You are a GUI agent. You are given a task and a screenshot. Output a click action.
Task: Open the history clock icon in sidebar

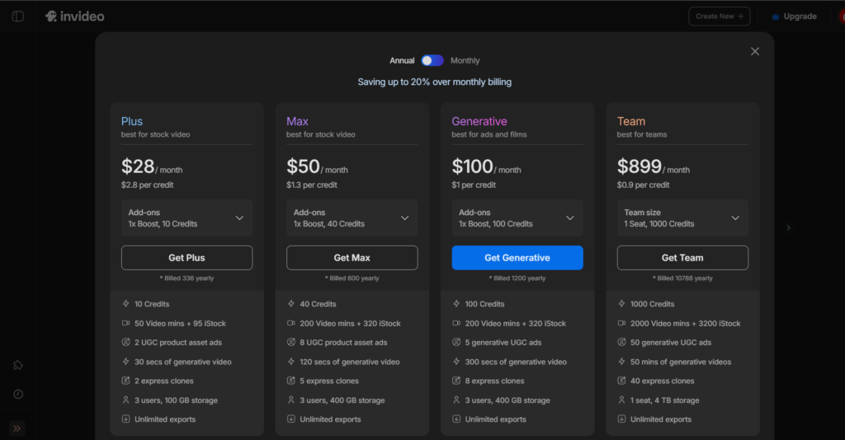click(18, 394)
